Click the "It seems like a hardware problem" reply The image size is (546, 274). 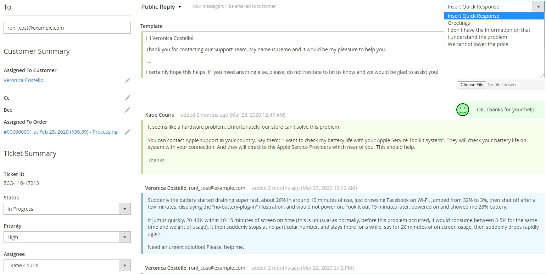[x=244, y=127]
